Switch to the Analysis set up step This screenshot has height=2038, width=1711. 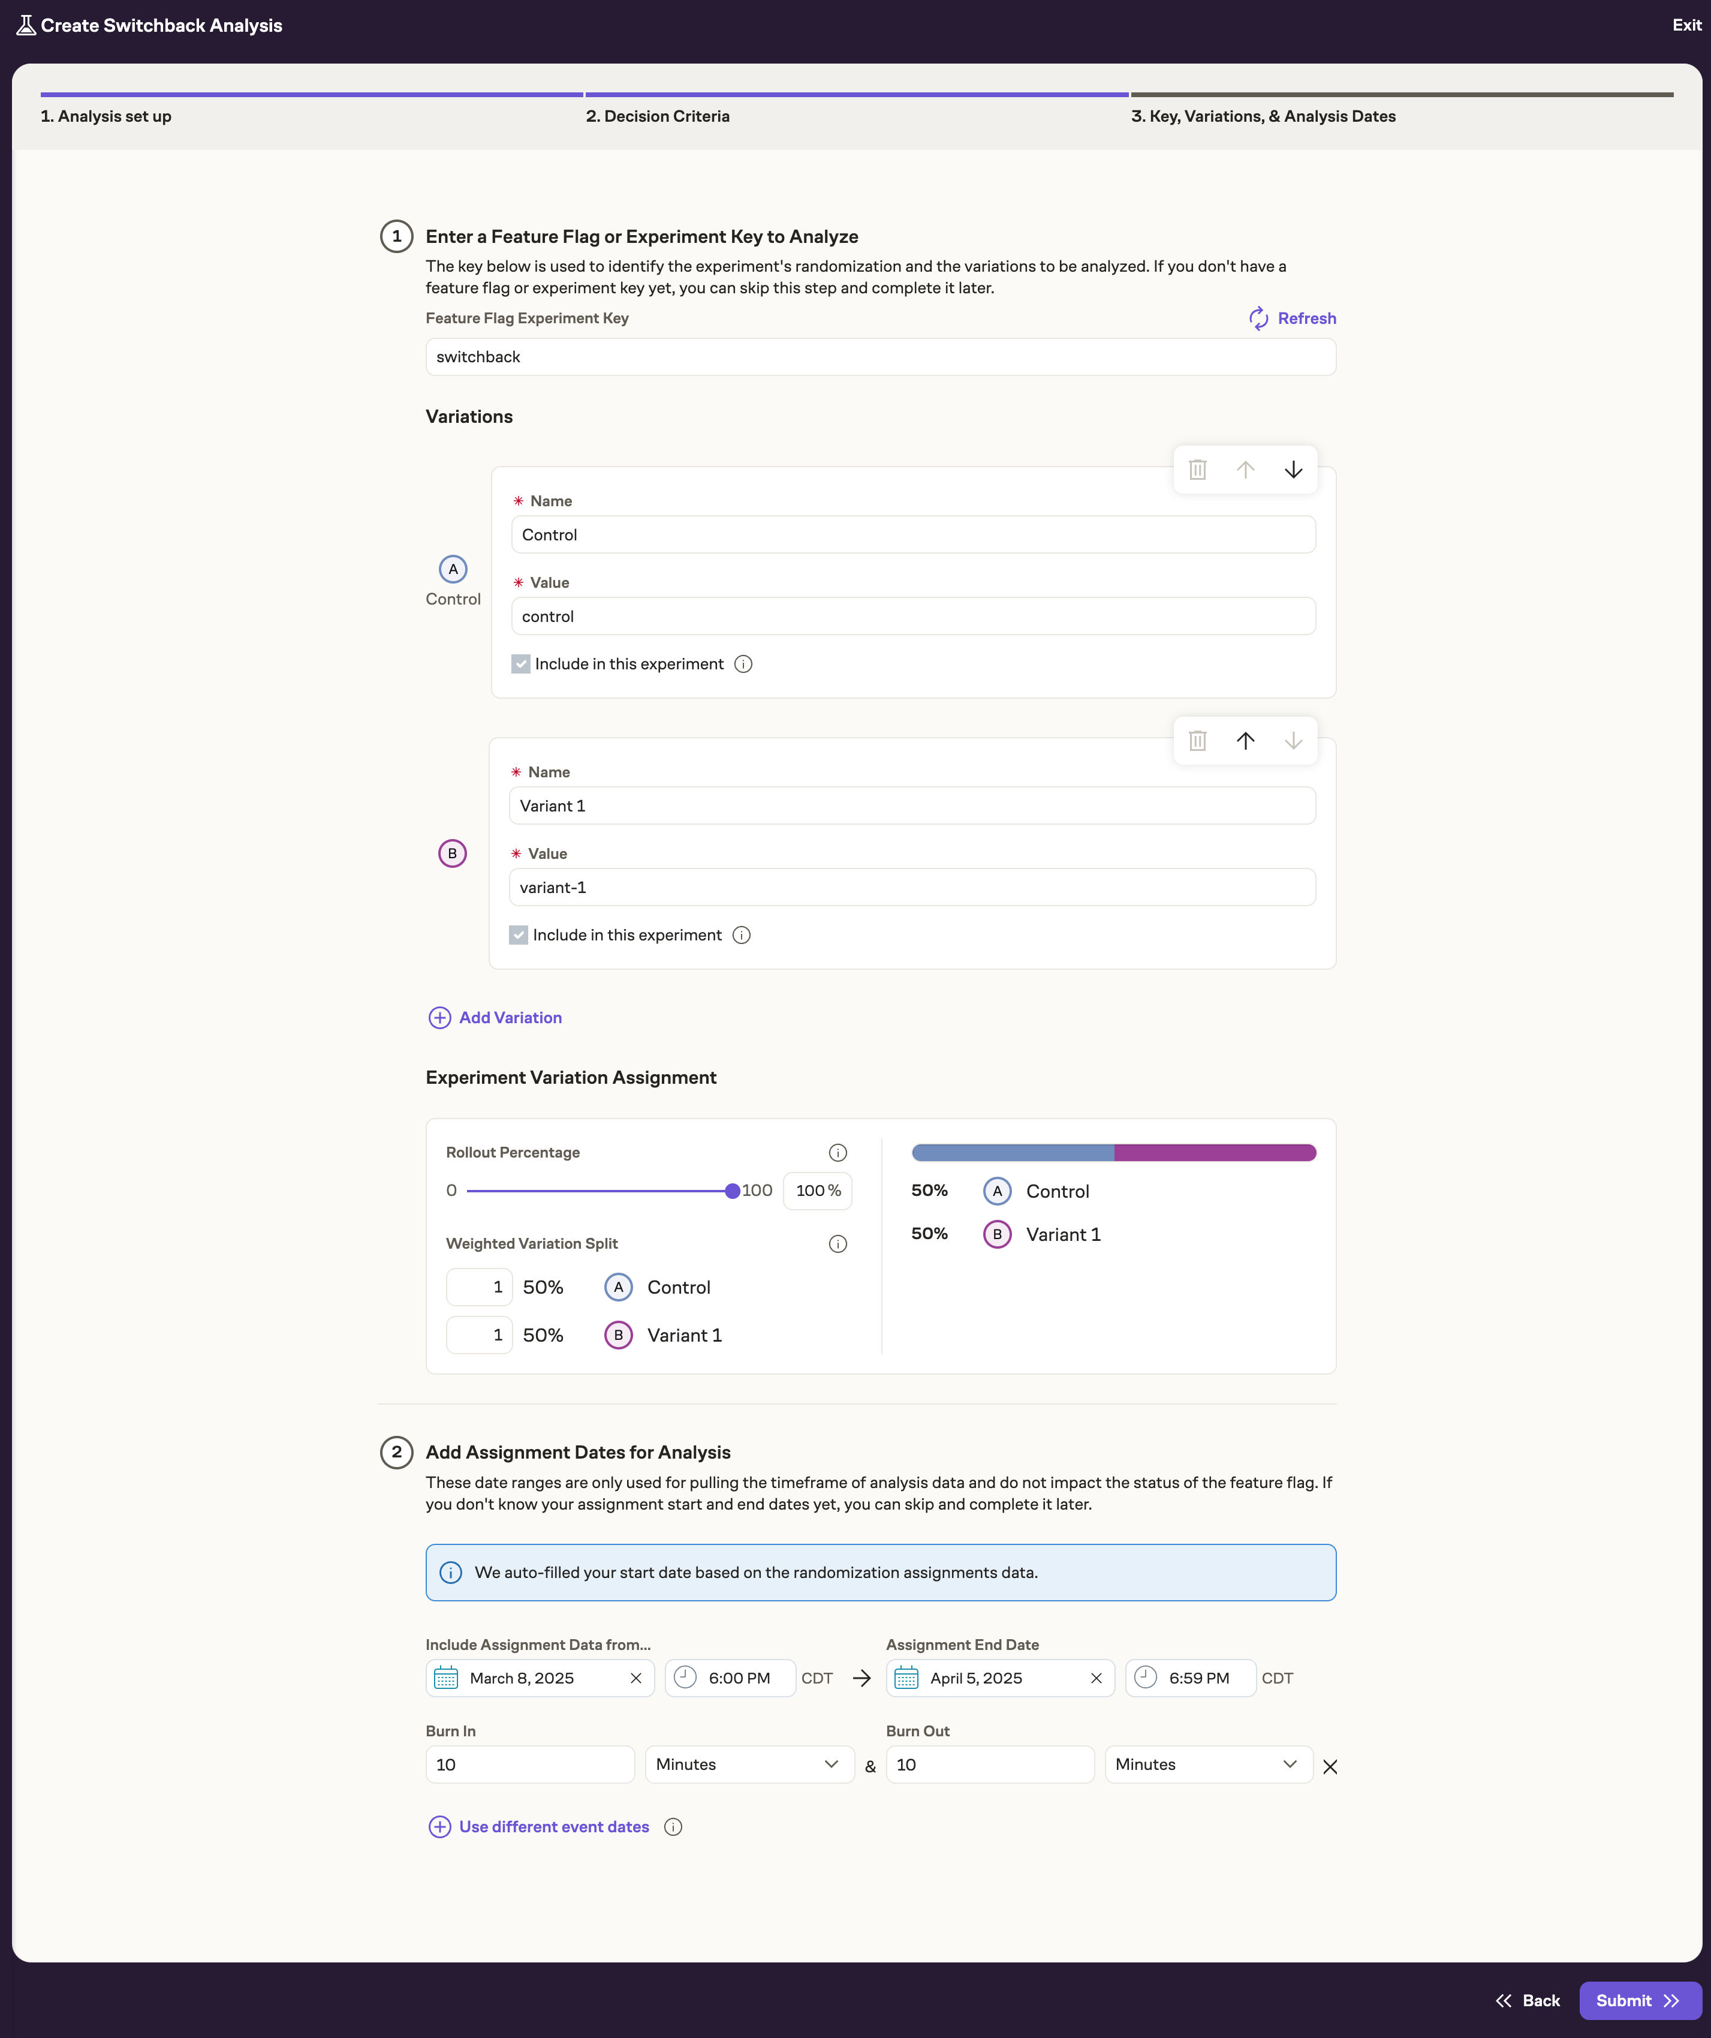pos(106,116)
